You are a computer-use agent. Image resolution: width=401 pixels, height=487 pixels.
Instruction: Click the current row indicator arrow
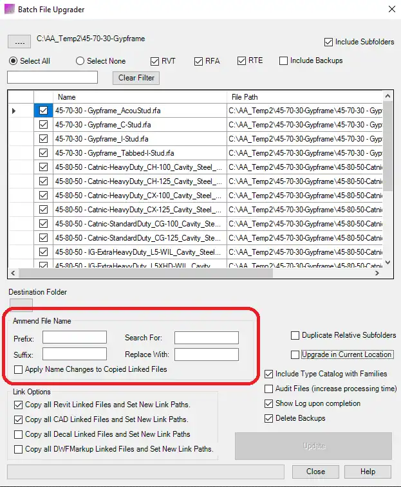click(15, 111)
